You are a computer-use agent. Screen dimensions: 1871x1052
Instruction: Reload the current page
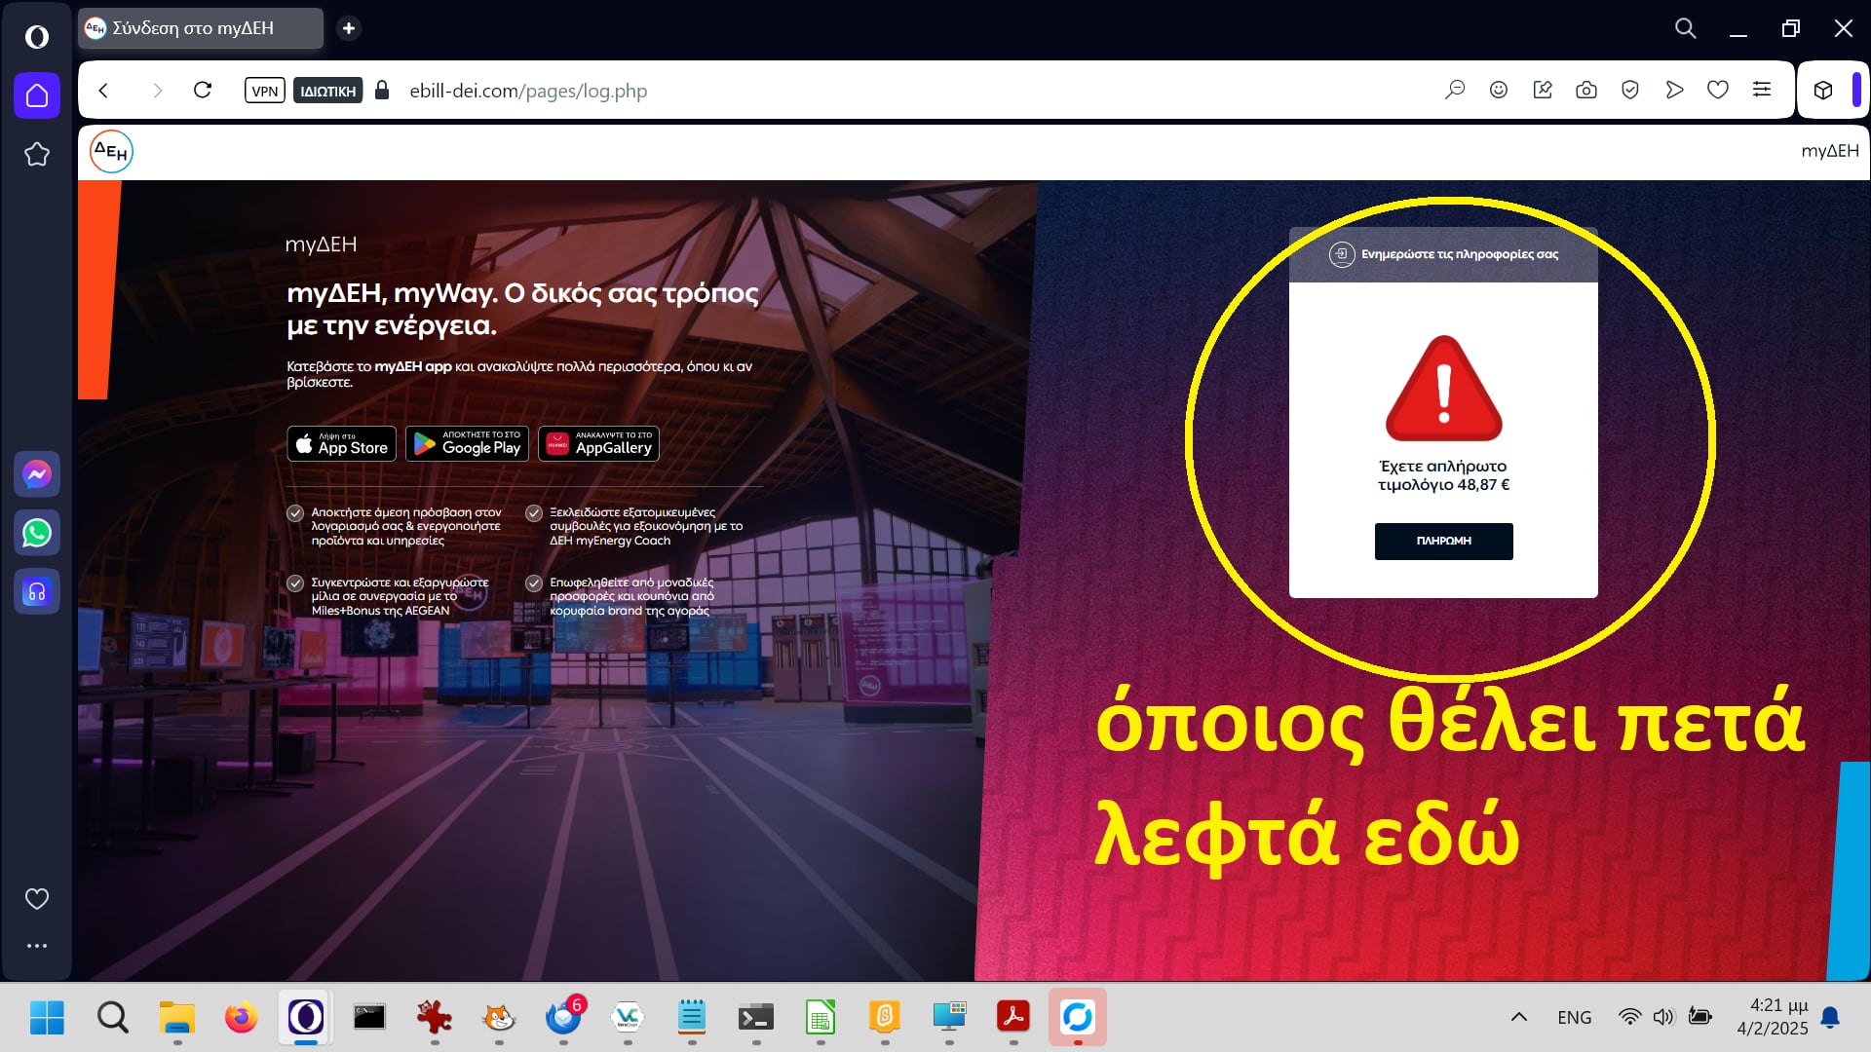(203, 91)
